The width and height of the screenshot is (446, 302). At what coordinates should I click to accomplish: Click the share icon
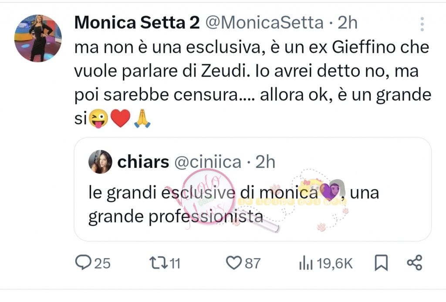pos(414,263)
